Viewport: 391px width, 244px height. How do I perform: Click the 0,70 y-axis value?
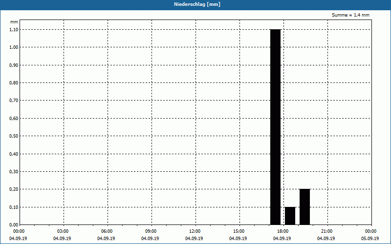(14, 101)
